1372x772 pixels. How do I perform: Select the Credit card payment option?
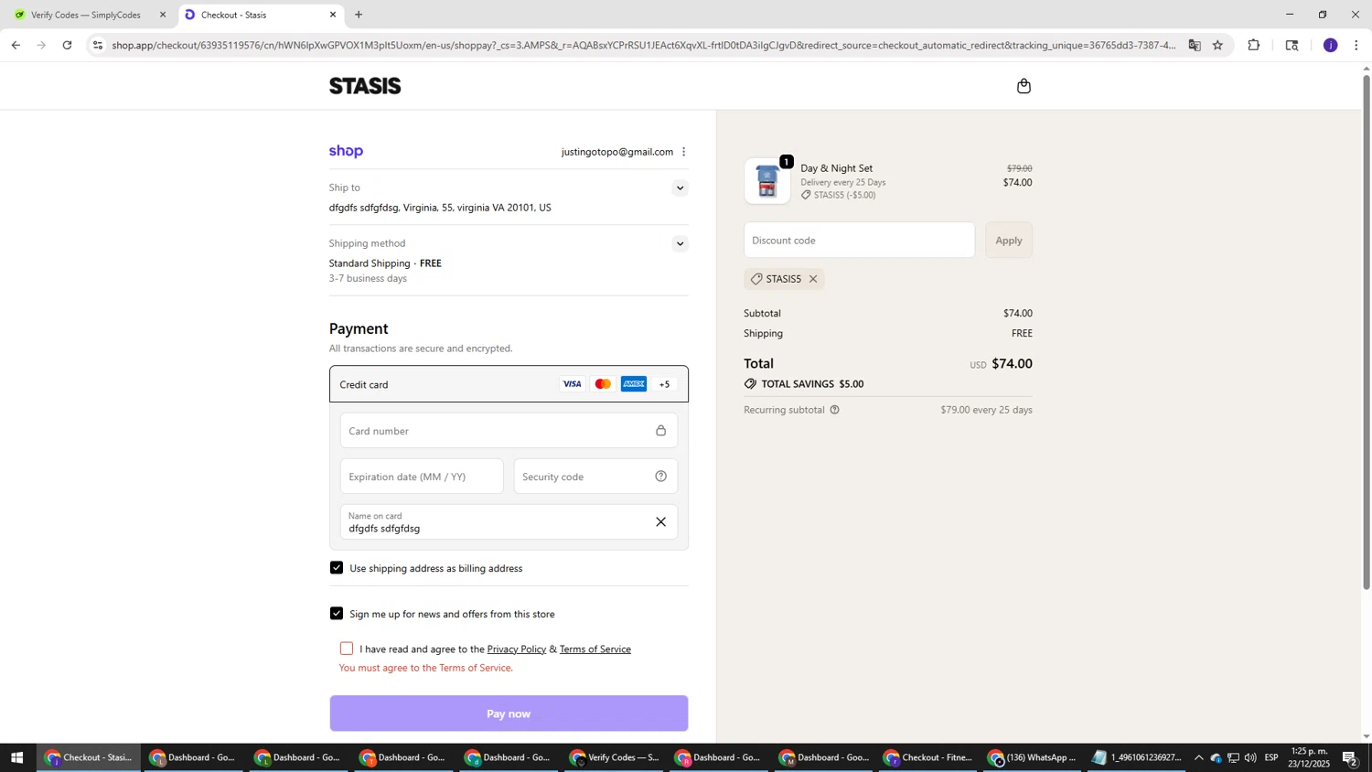pos(509,384)
